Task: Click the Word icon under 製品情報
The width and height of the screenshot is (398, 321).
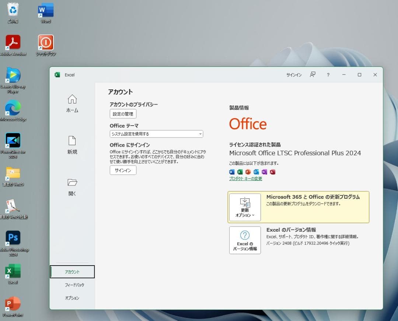Action: click(x=231, y=172)
